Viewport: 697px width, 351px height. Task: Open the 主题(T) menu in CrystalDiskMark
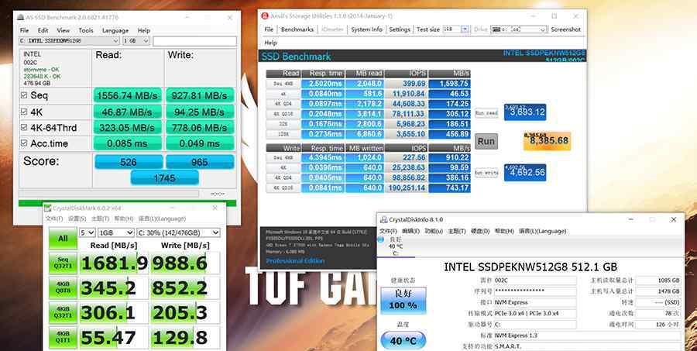point(100,219)
